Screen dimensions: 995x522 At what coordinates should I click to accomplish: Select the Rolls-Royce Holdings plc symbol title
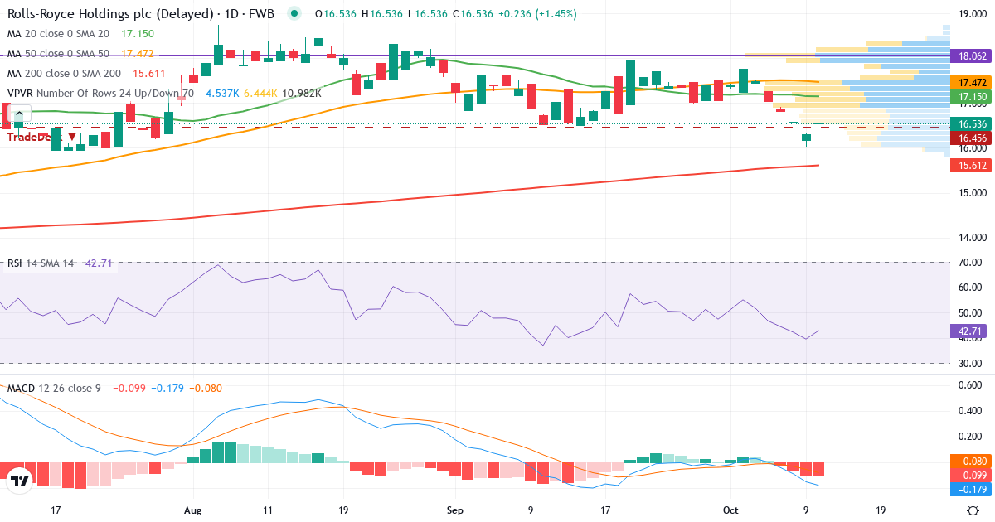pyautogui.click(x=140, y=14)
